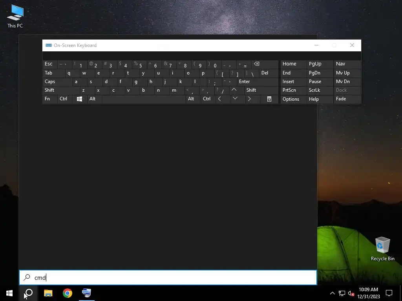Viewport: 402px width, 301px height.
Task: Tap the Insert key
Action: (293, 82)
